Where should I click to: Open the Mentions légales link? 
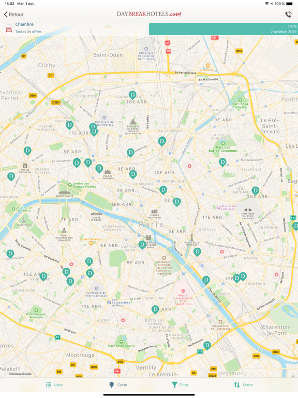coord(20,373)
